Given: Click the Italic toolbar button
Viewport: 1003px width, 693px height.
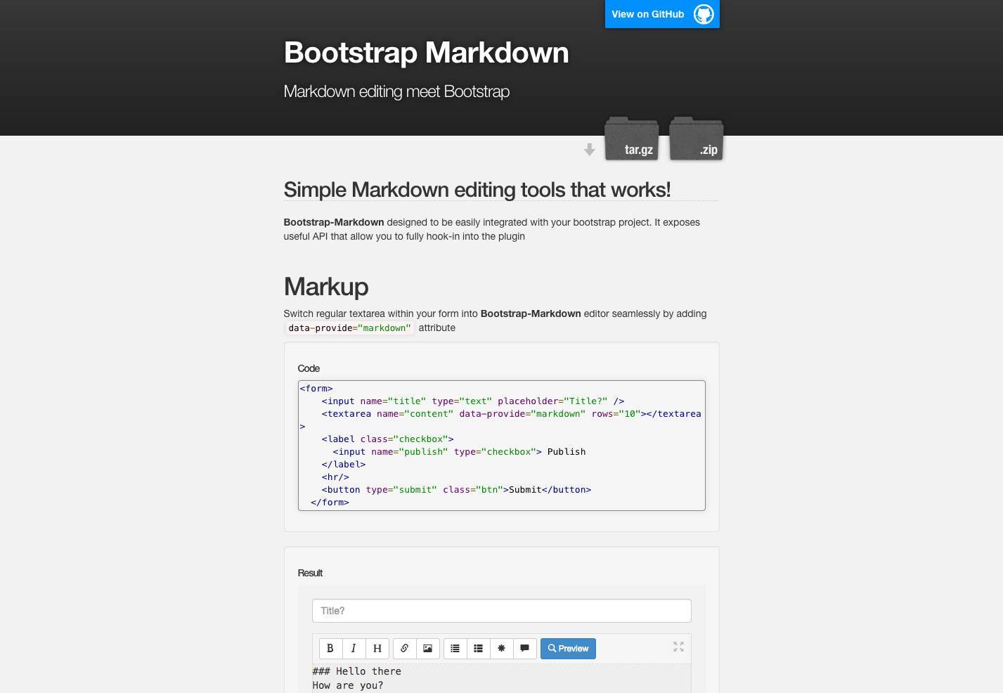Looking at the screenshot, I should pyautogui.click(x=354, y=648).
